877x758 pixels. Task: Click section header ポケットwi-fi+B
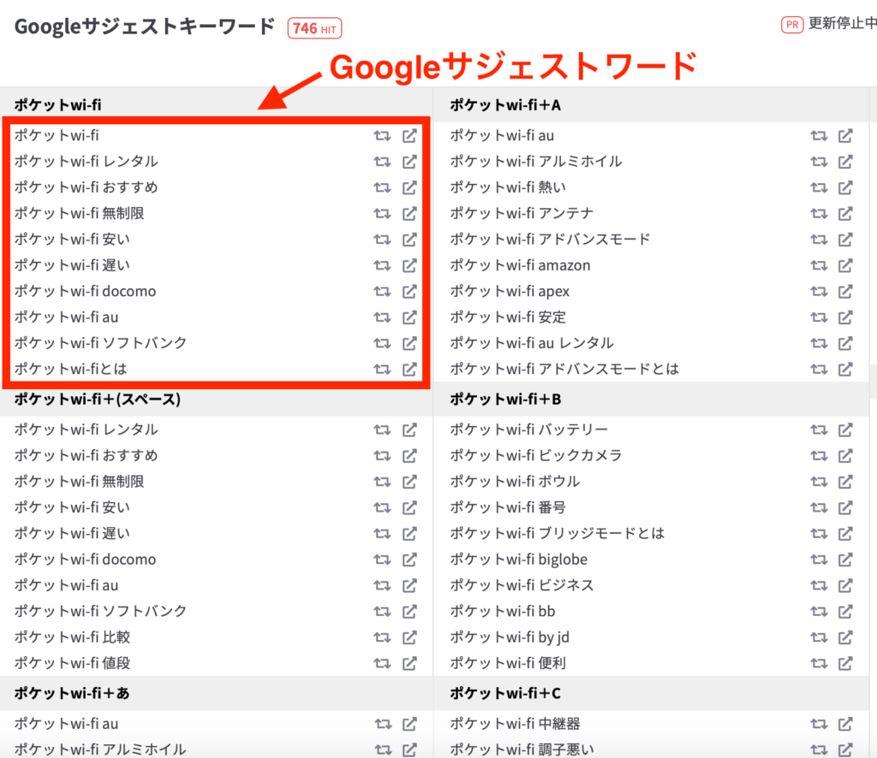coord(505,400)
